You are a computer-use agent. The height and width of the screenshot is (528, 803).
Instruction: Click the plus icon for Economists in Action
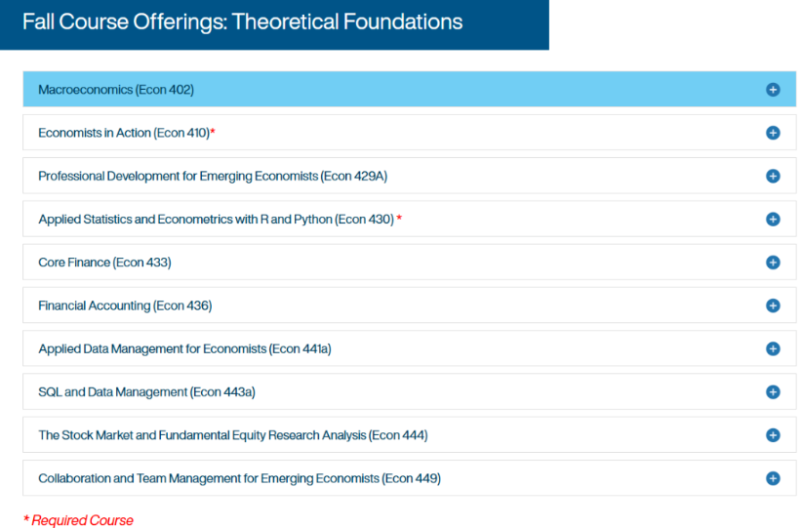[773, 133]
